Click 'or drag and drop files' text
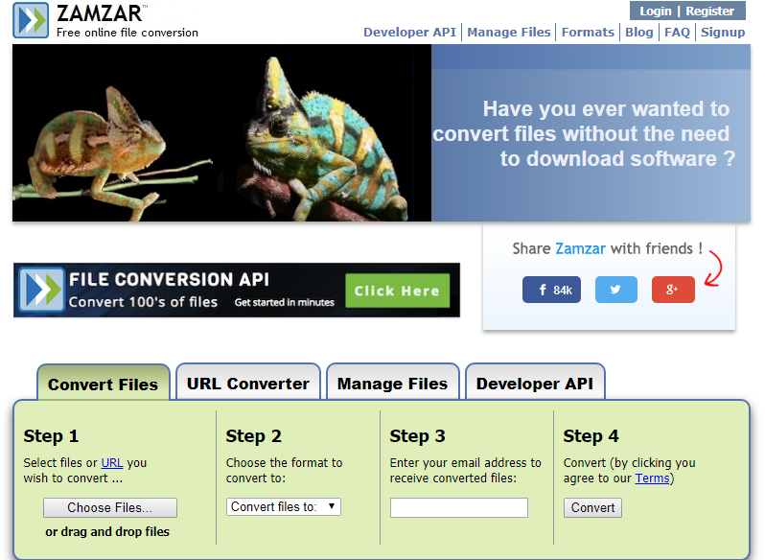 [x=107, y=531]
